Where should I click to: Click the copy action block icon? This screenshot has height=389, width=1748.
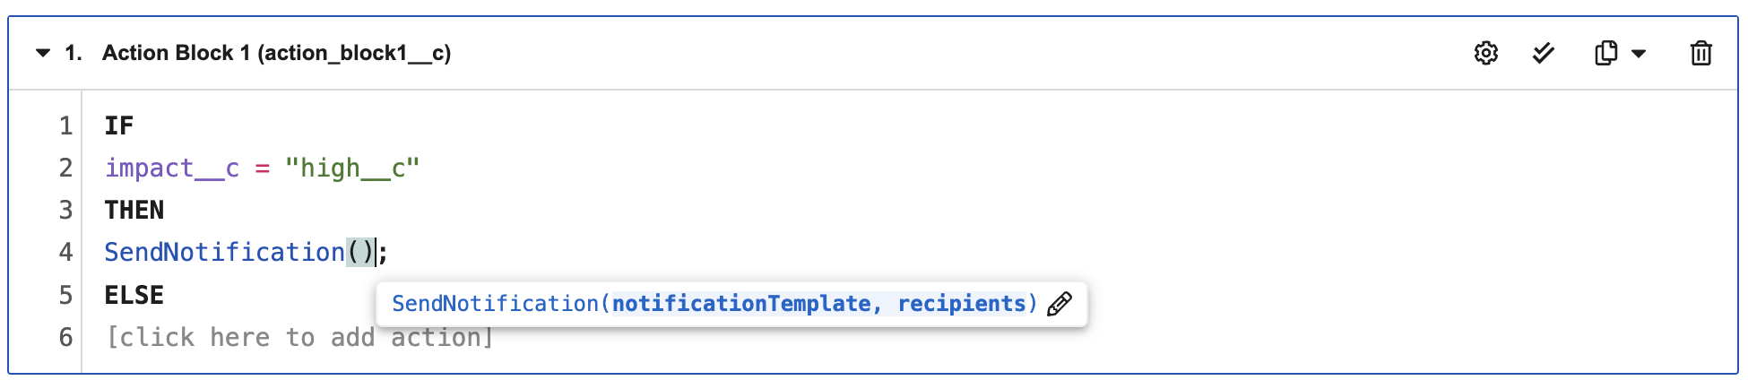[1606, 53]
